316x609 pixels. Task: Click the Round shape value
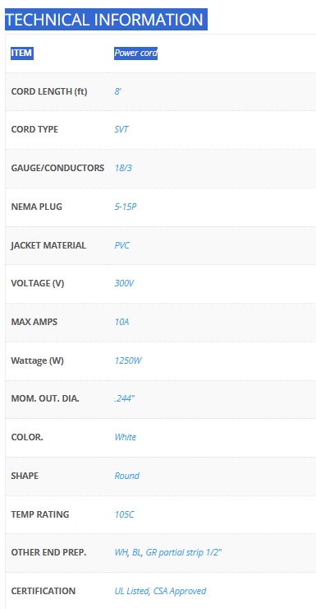click(x=127, y=476)
